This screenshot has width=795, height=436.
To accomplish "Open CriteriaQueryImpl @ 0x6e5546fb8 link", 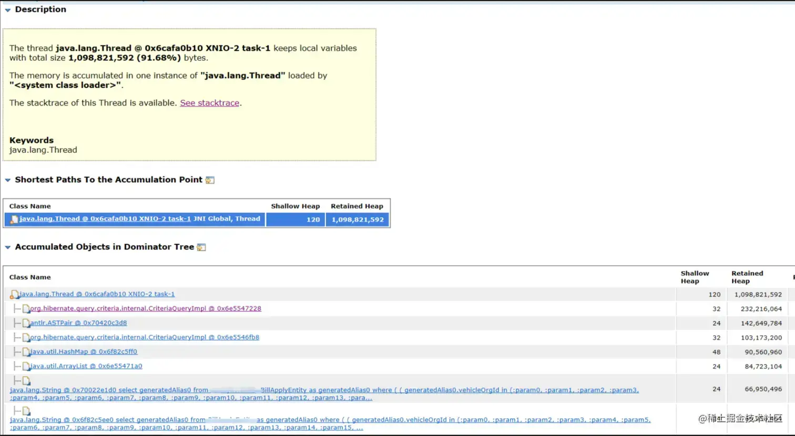I will pos(145,337).
